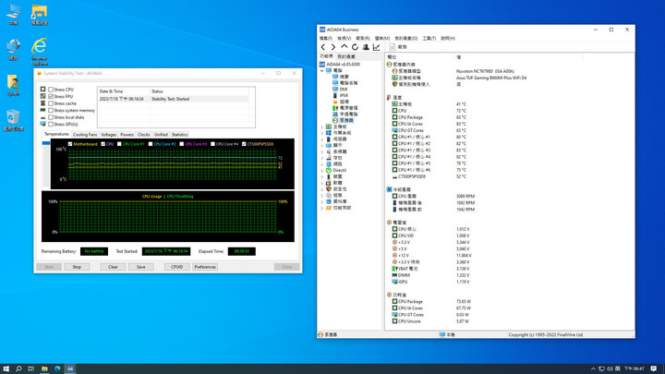Go back with AIDA64 toolbar left arrow
The width and height of the screenshot is (665, 374).
coord(323,47)
